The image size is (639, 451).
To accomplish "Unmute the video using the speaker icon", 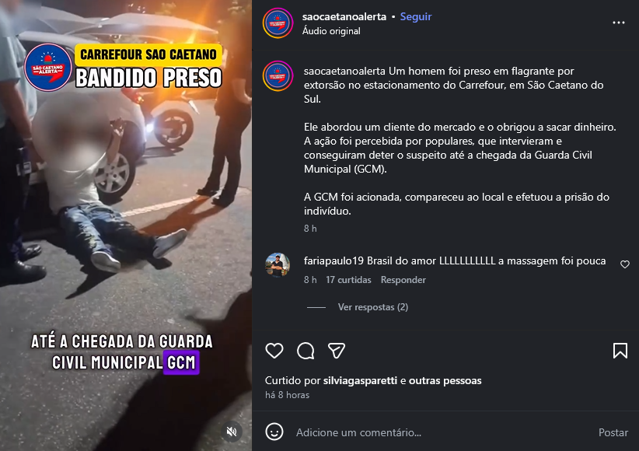I will [x=232, y=432].
